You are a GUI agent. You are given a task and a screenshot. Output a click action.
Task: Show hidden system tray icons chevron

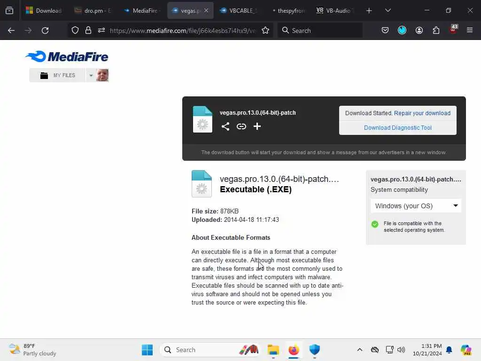point(360,350)
